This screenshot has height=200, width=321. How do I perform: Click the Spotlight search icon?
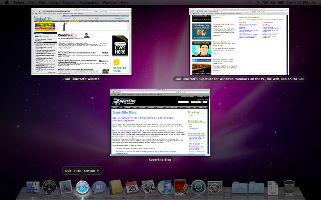(314, 3)
